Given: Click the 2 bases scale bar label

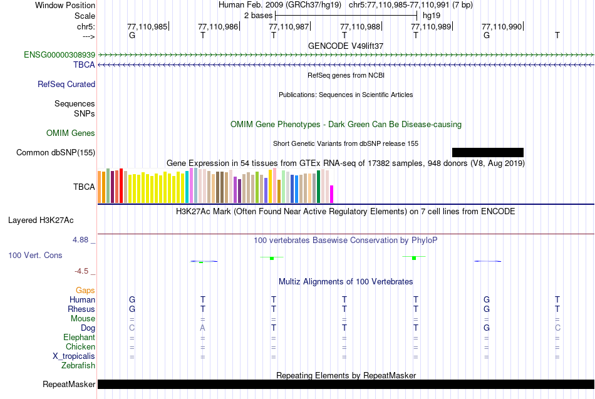Looking at the screenshot, I should tap(259, 16).
